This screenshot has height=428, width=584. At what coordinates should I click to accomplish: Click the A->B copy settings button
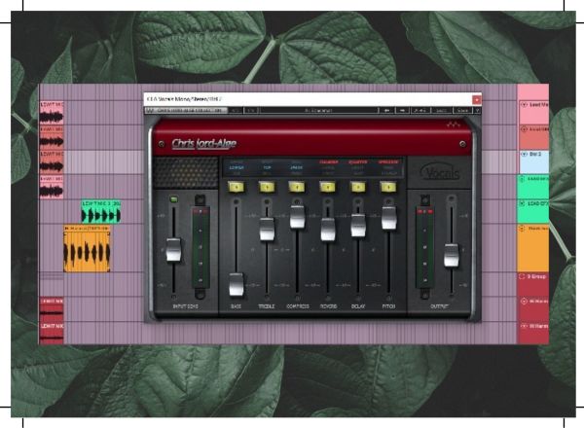coord(420,111)
